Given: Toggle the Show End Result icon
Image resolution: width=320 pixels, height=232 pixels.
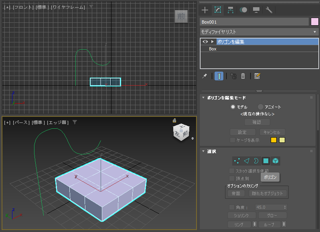Looking at the screenshot, I should (x=219, y=76).
